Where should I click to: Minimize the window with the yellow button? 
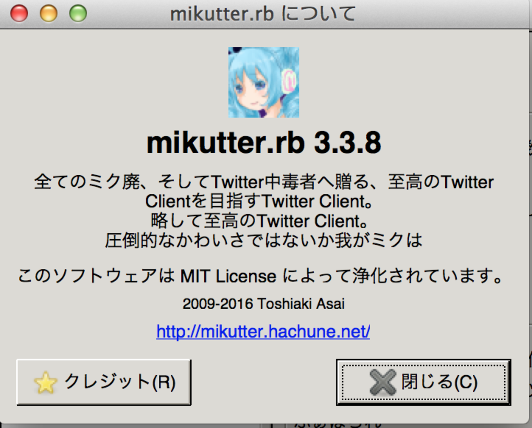(x=48, y=13)
